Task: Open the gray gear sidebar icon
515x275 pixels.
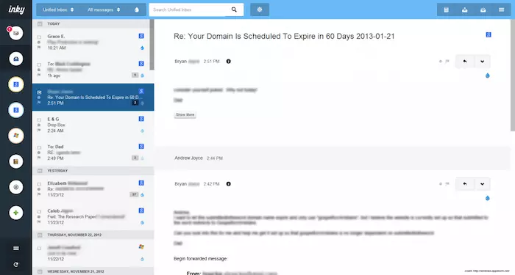Action: point(15,187)
